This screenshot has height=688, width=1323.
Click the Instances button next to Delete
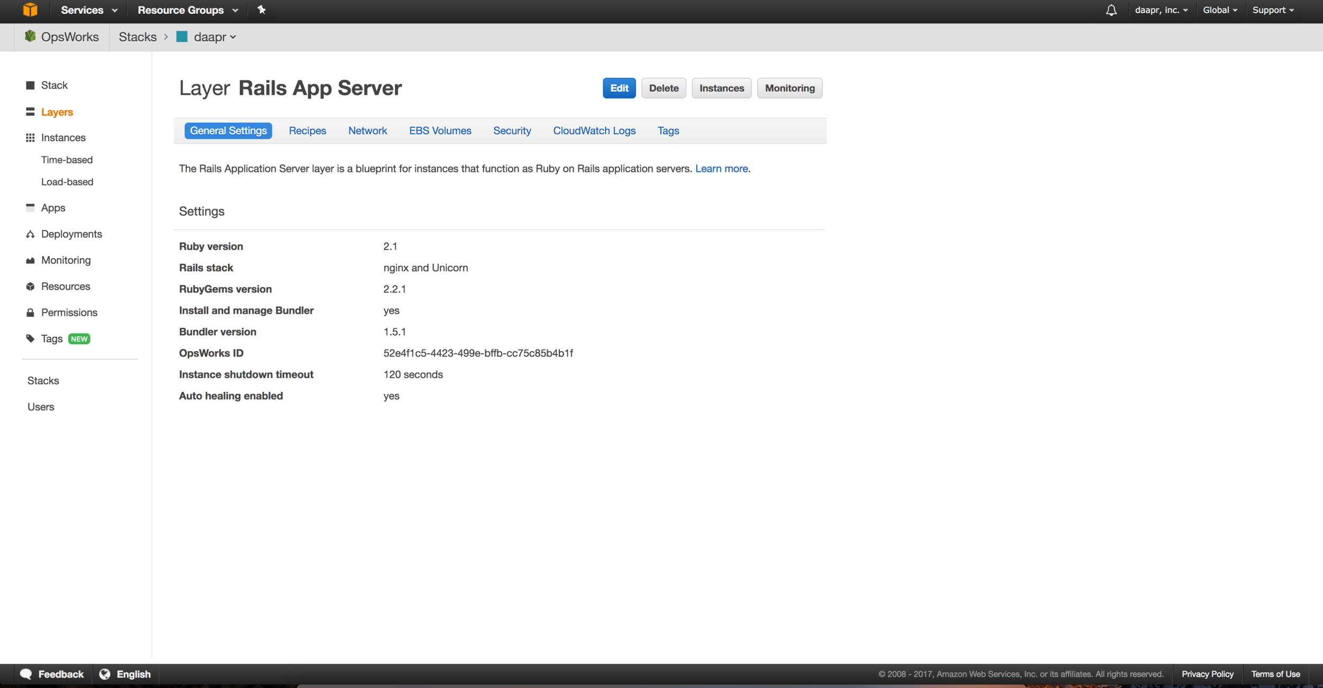point(722,88)
